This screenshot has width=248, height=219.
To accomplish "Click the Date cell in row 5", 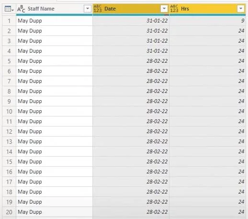I will tap(131, 61).
